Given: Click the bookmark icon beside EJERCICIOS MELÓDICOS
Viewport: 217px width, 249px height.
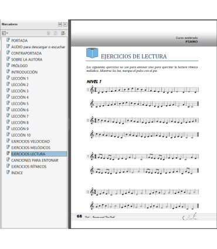Looking at the screenshot, I should pyautogui.click(x=8, y=147).
